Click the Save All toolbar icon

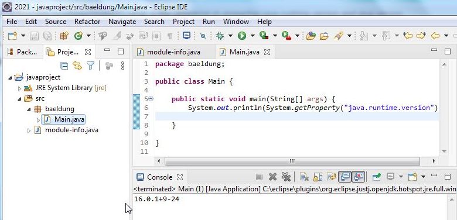click(47, 36)
